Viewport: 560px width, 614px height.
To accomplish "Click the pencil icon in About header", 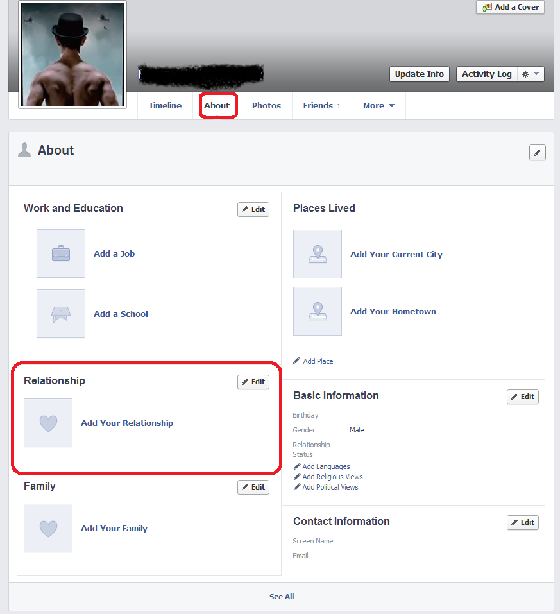I will 538,152.
